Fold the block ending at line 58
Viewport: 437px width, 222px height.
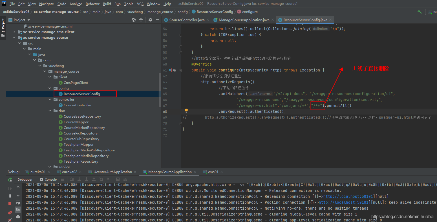pos(181,53)
